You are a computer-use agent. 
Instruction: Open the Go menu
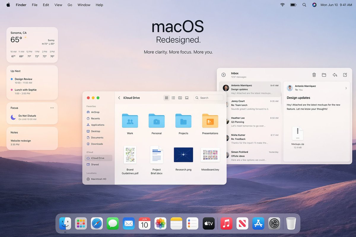[70, 5]
